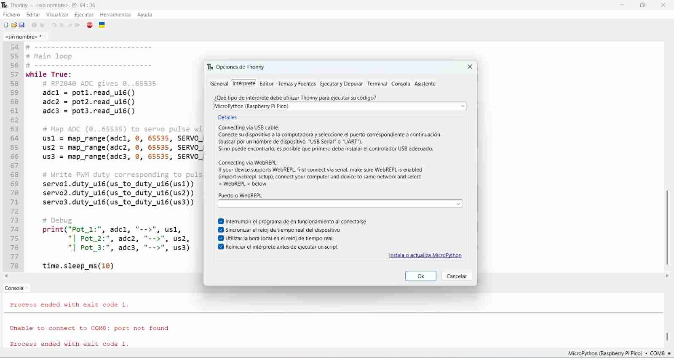This screenshot has width=674, height=358.
Task: Toggle 'Utilizar la hora local' checkbox
Action: 221,238
